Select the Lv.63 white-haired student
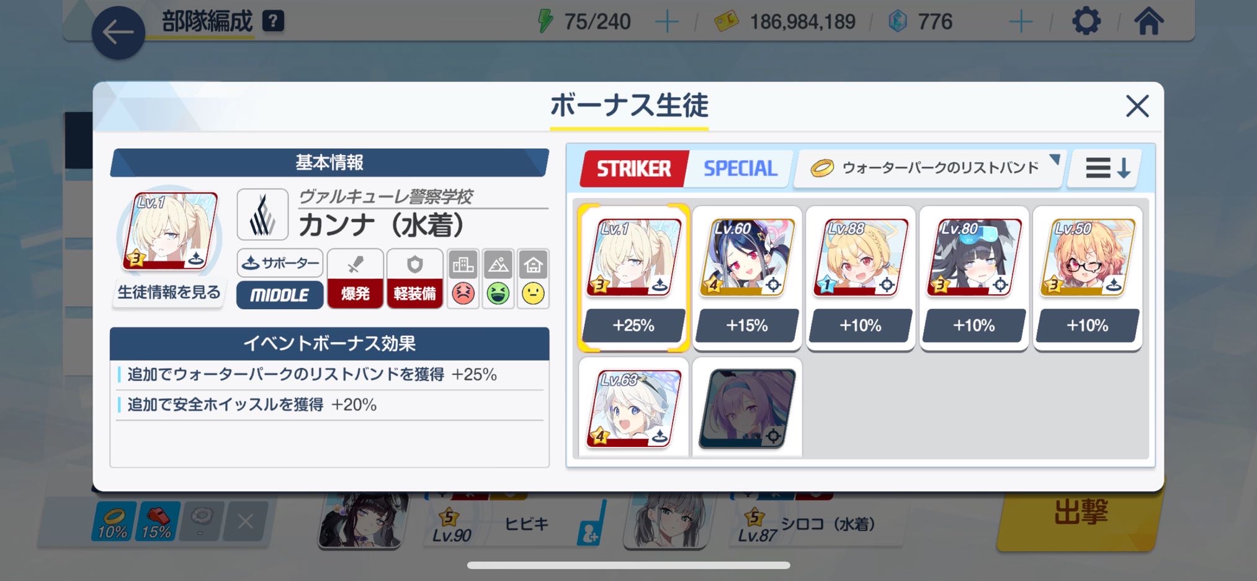The height and width of the screenshot is (581, 1257). (x=633, y=408)
